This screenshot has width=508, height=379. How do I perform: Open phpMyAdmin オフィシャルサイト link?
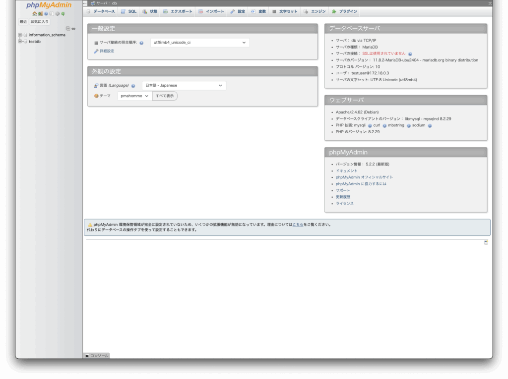[364, 177]
